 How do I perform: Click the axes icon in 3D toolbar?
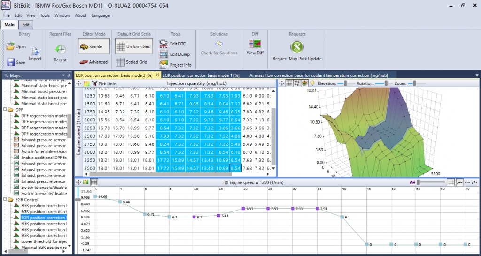pos(297,83)
